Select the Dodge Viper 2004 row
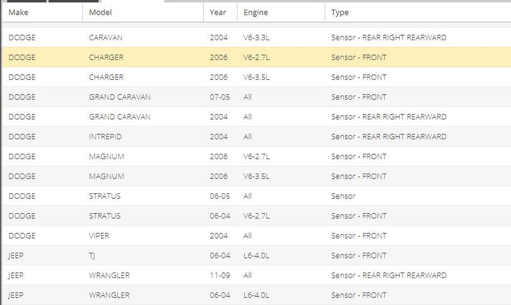The height and width of the screenshot is (305, 511). [x=257, y=236]
